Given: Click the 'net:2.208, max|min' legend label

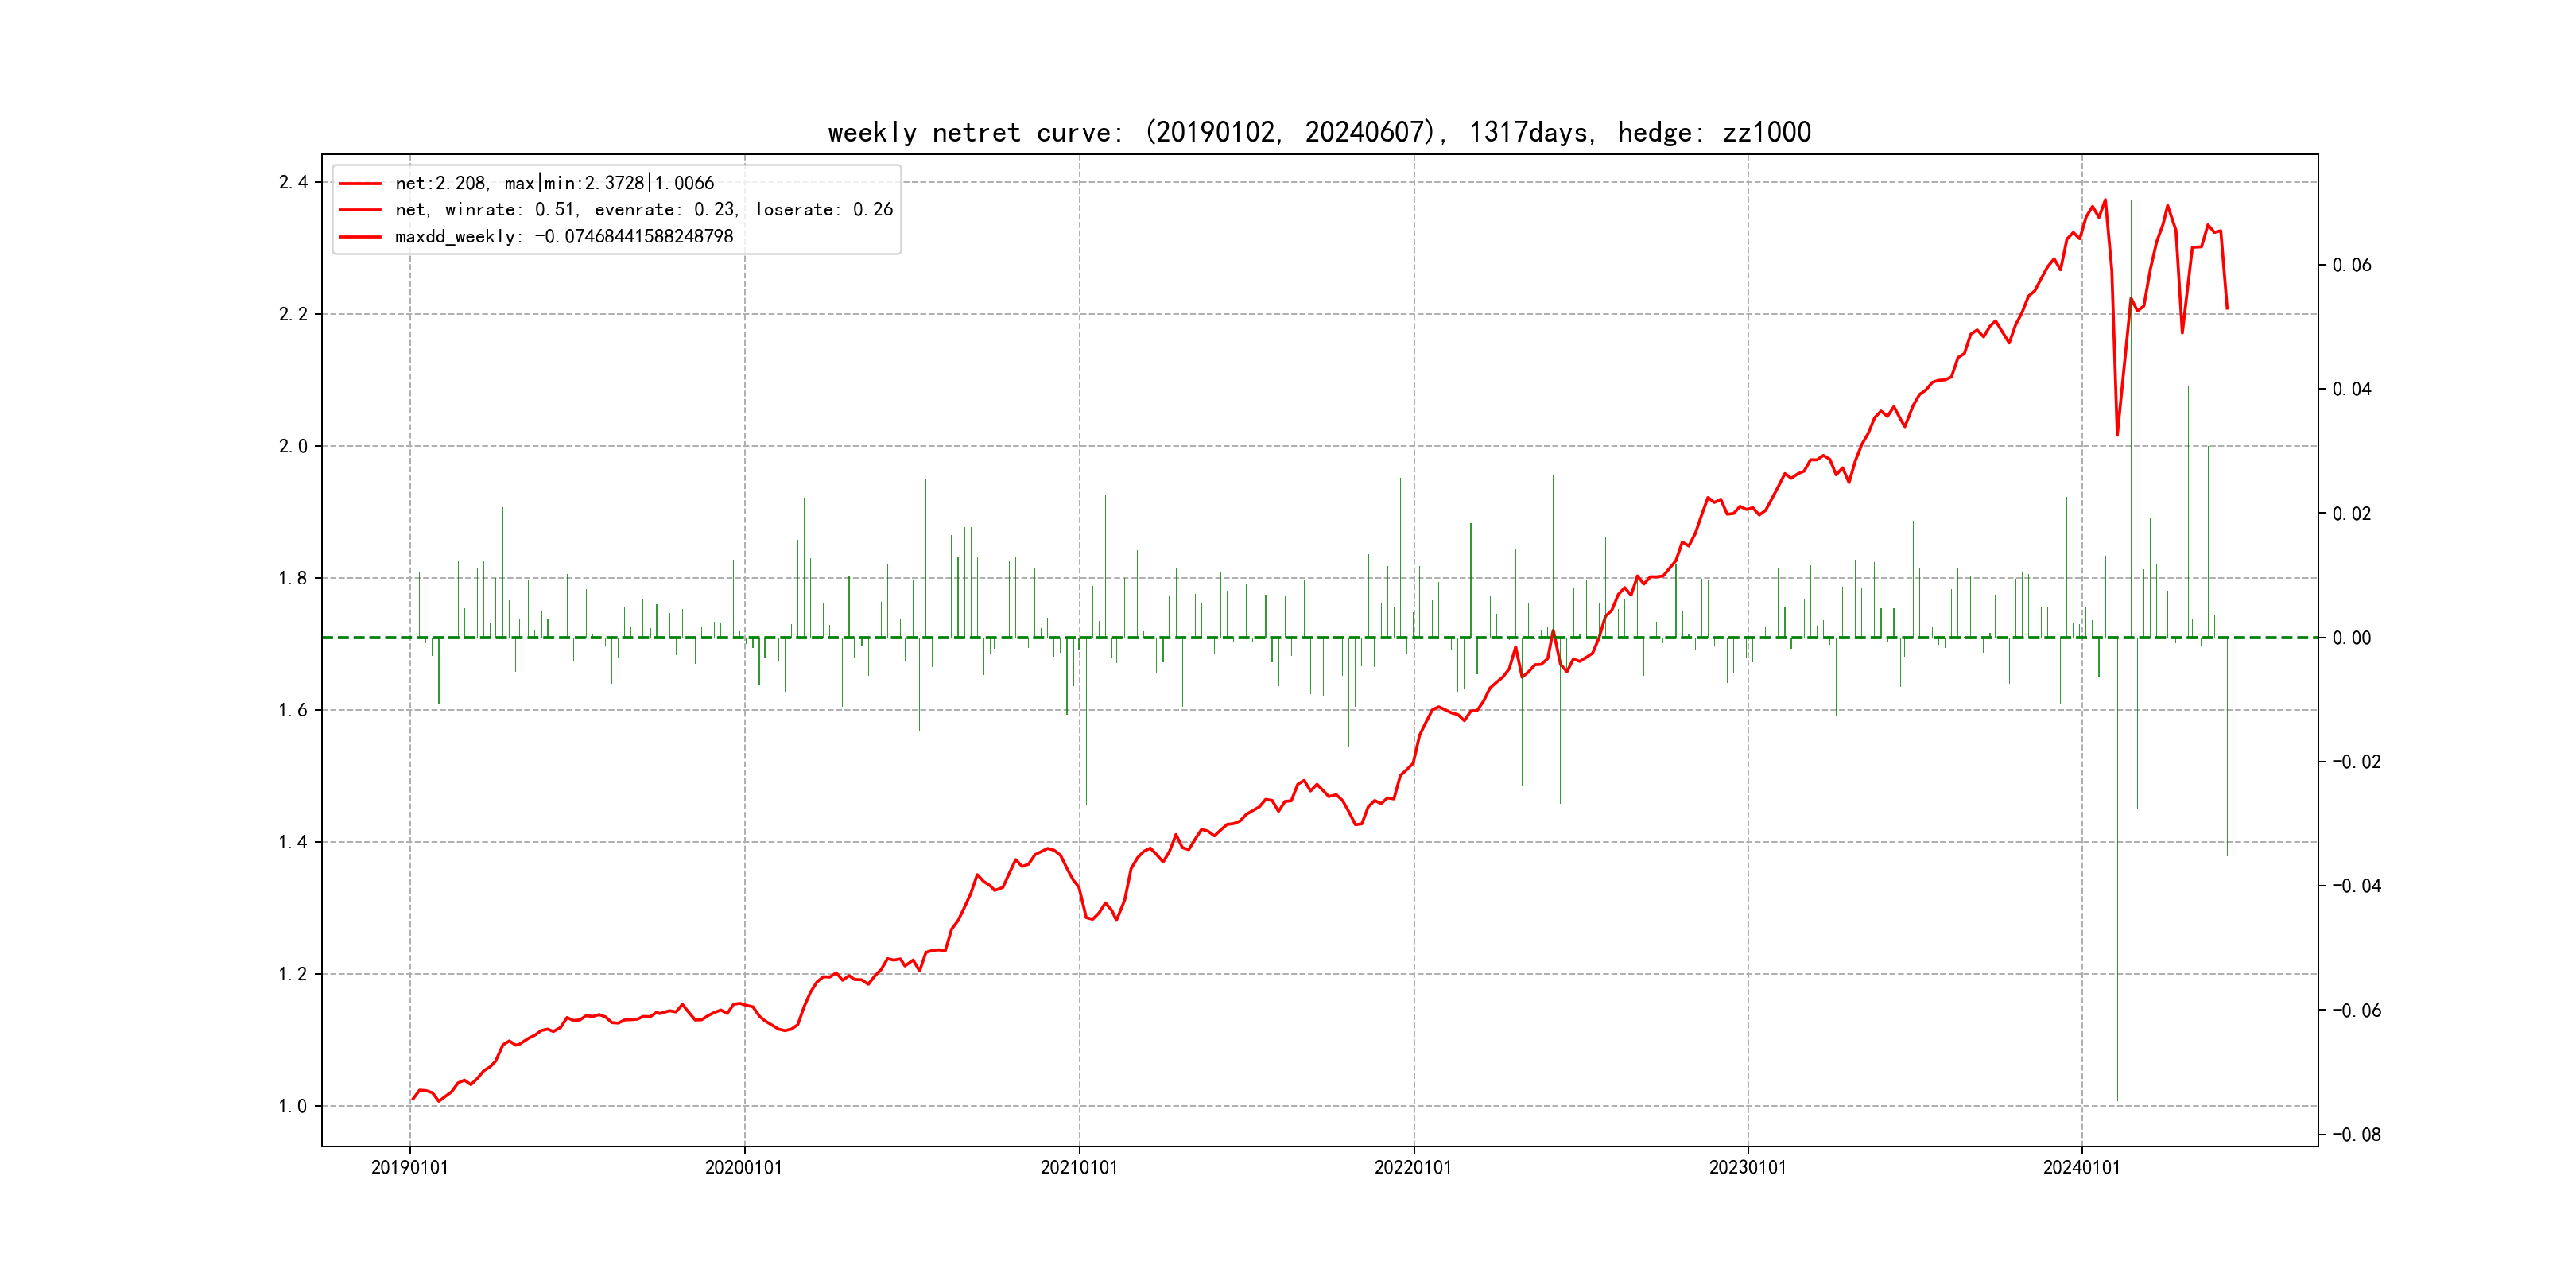Looking at the screenshot, I should pyautogui.click(x=554, y=183).
